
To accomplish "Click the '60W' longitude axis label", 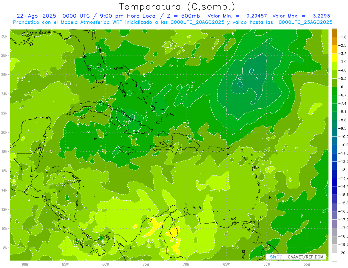I will click(267, 264).
